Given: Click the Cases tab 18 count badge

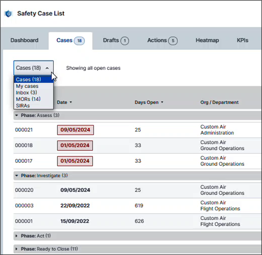Looking at the screenshot, I should 79,40.
